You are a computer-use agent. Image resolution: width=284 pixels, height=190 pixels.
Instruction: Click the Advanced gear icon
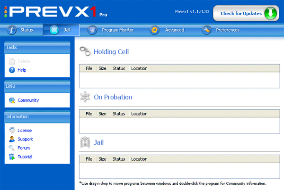[154, 30]
